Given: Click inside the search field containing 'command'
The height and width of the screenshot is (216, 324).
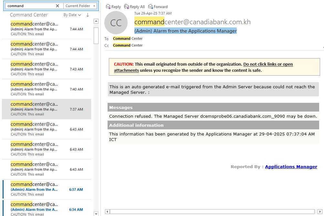Looking at the screenshot, I should [31, 6].
